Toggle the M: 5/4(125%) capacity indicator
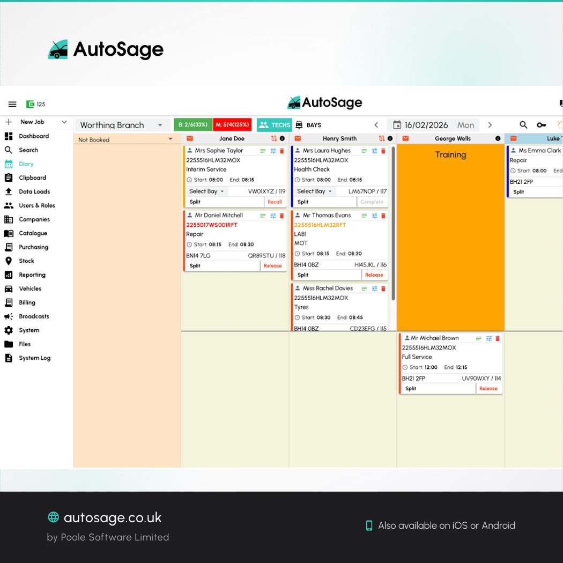563x563 pixels. 232,124
